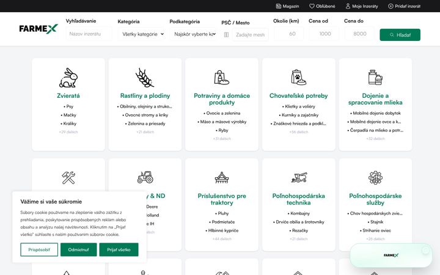
Task: Open the Podkategória dropdown
Action: click(x=194, y=34)
